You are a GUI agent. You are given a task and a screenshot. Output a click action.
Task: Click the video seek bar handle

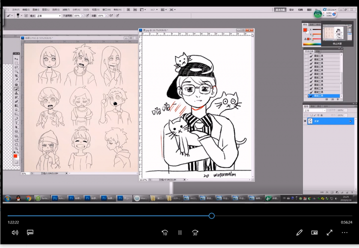click(x=211, y=216)
